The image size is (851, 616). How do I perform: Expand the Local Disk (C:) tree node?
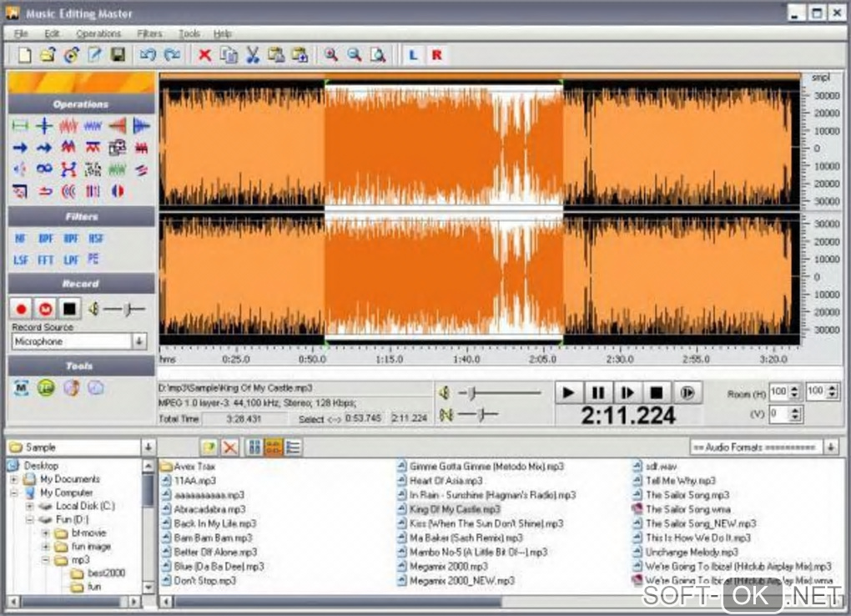click(30, 506)
